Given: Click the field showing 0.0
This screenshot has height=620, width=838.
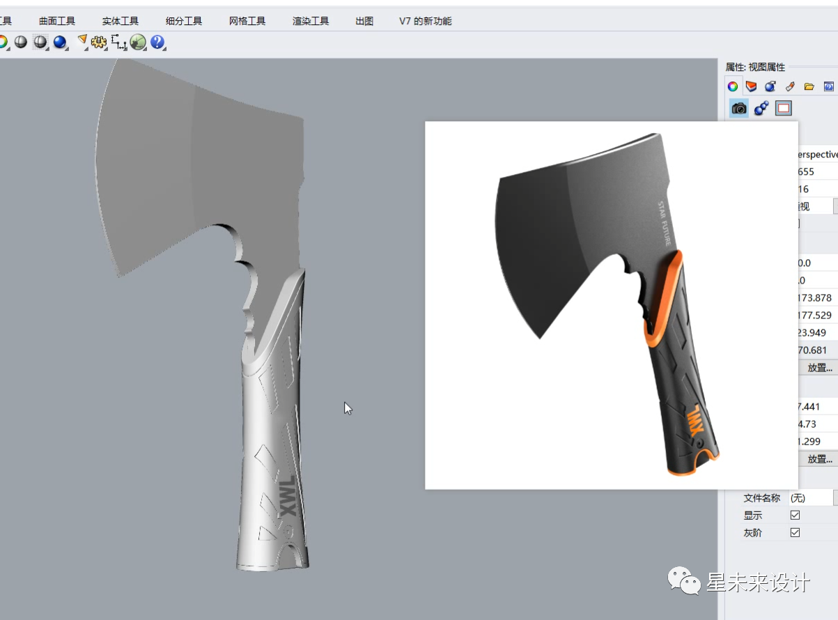Looking at the screenshot, I should 818,263.
